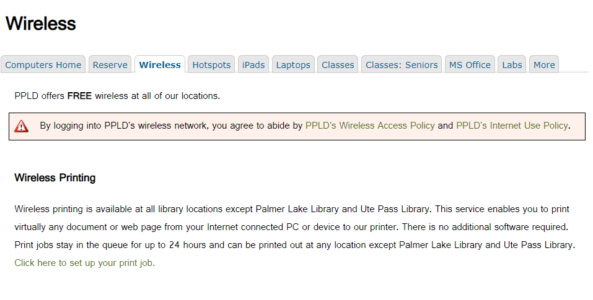Open PPLD's Wireless Access Policy link
593x300 pixels.
370,126
